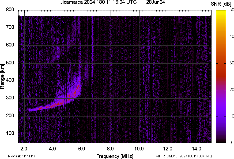
Task: Click the frequency tick label '12.0'
Action: [x=168, y=149]
